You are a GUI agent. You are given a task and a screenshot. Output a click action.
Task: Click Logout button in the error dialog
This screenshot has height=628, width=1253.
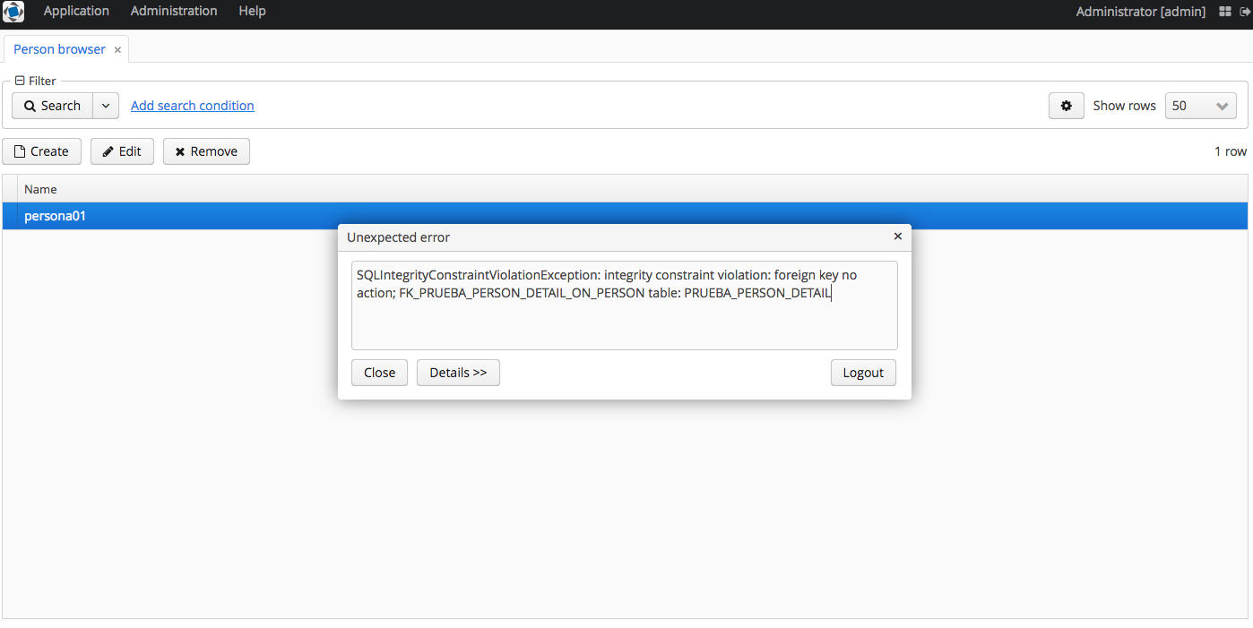pyautogui.click(x=863, y=373)
